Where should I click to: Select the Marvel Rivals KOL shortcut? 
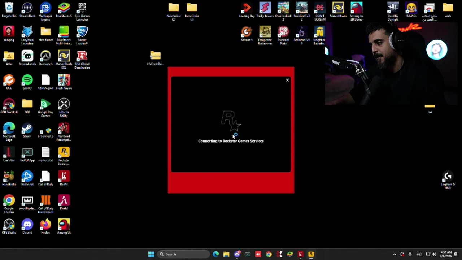pos(64,60)
